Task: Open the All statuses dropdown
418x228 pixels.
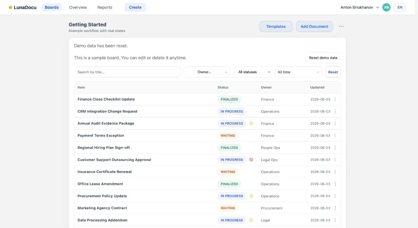Action: pyautogui.click(x=253, y=72)
